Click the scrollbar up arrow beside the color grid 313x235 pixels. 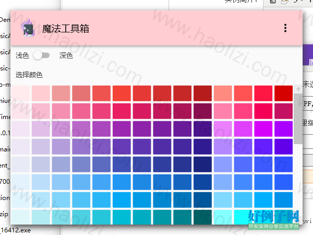tap(298, 89)
